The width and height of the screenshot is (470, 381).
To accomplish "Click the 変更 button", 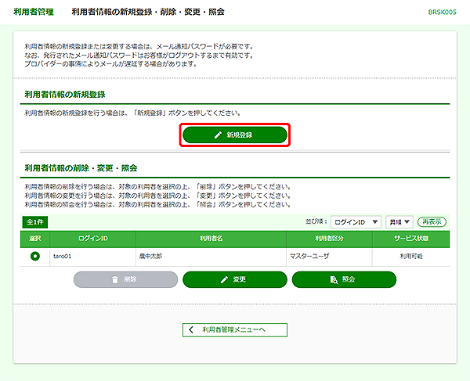I will (235, 279).
